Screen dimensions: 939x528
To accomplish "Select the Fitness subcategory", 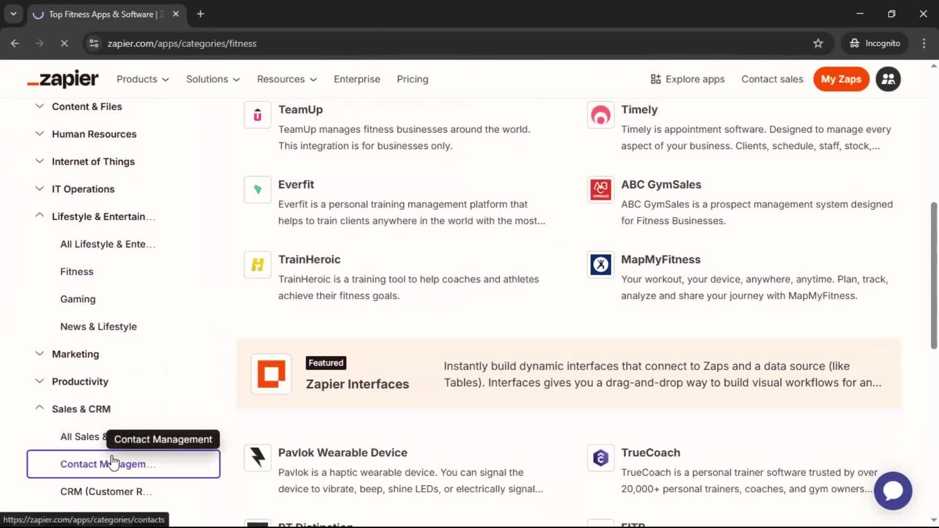I will [77, 271].
